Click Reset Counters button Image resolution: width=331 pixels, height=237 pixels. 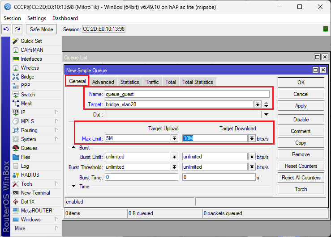click(x=301, y=166)
